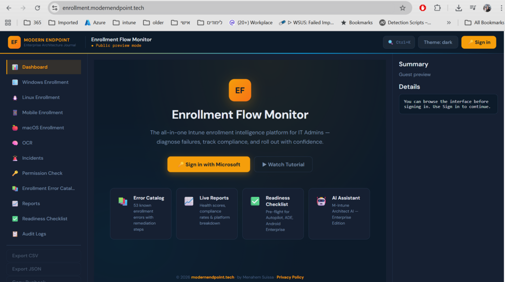The width and height of the screenshot is (505, 282).
Task: Open browser Downloads icon
Action: [459, 8]
